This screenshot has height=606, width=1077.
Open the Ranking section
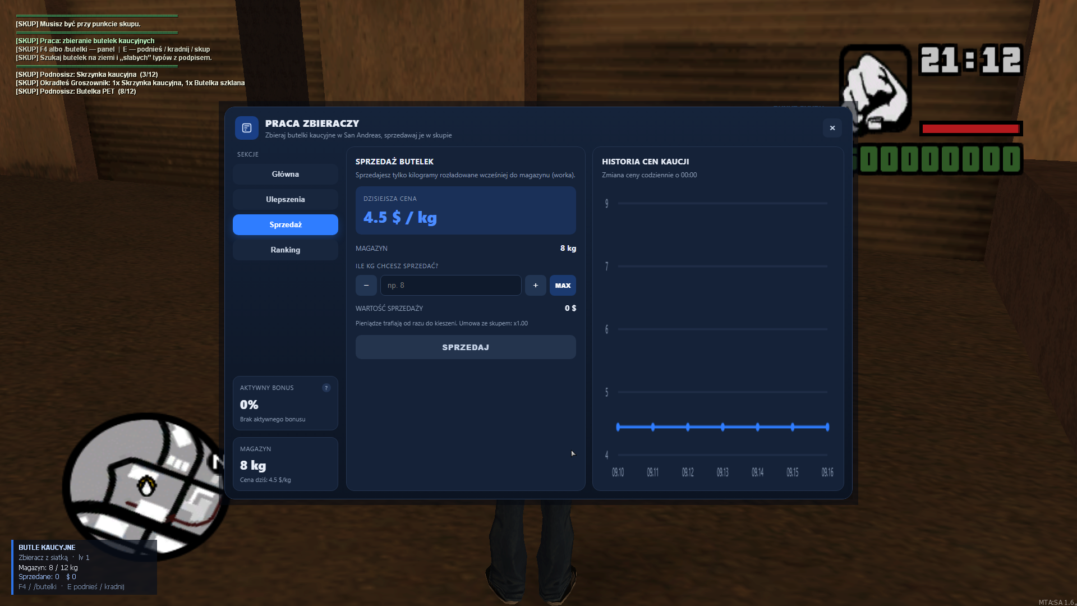click(285, 250)
